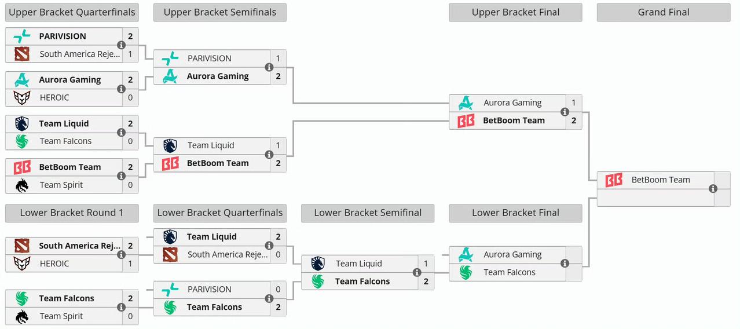Open match info for Aurora Gaming vs HEROIC quarterfinal
740x329 pixels.
pos(121,89)
